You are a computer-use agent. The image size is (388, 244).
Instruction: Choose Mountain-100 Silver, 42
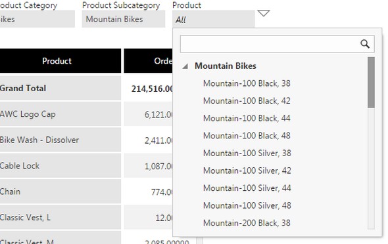click(x=247, y=171)
